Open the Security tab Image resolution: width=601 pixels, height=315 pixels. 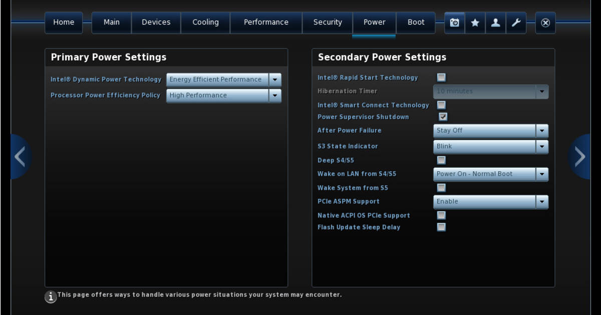point(328,22)
